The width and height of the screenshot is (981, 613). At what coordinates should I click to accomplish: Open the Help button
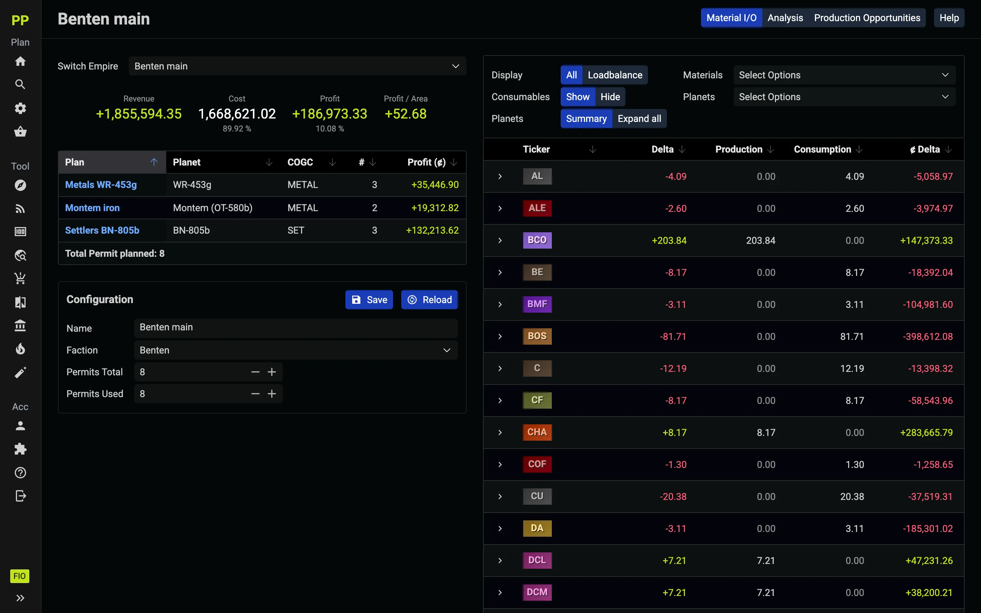click(949, 18)
